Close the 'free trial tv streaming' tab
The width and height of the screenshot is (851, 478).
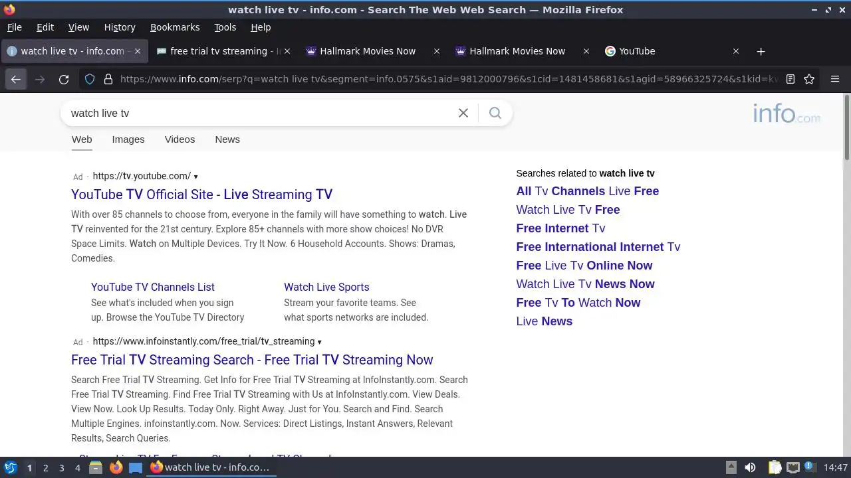pos(287,51)
